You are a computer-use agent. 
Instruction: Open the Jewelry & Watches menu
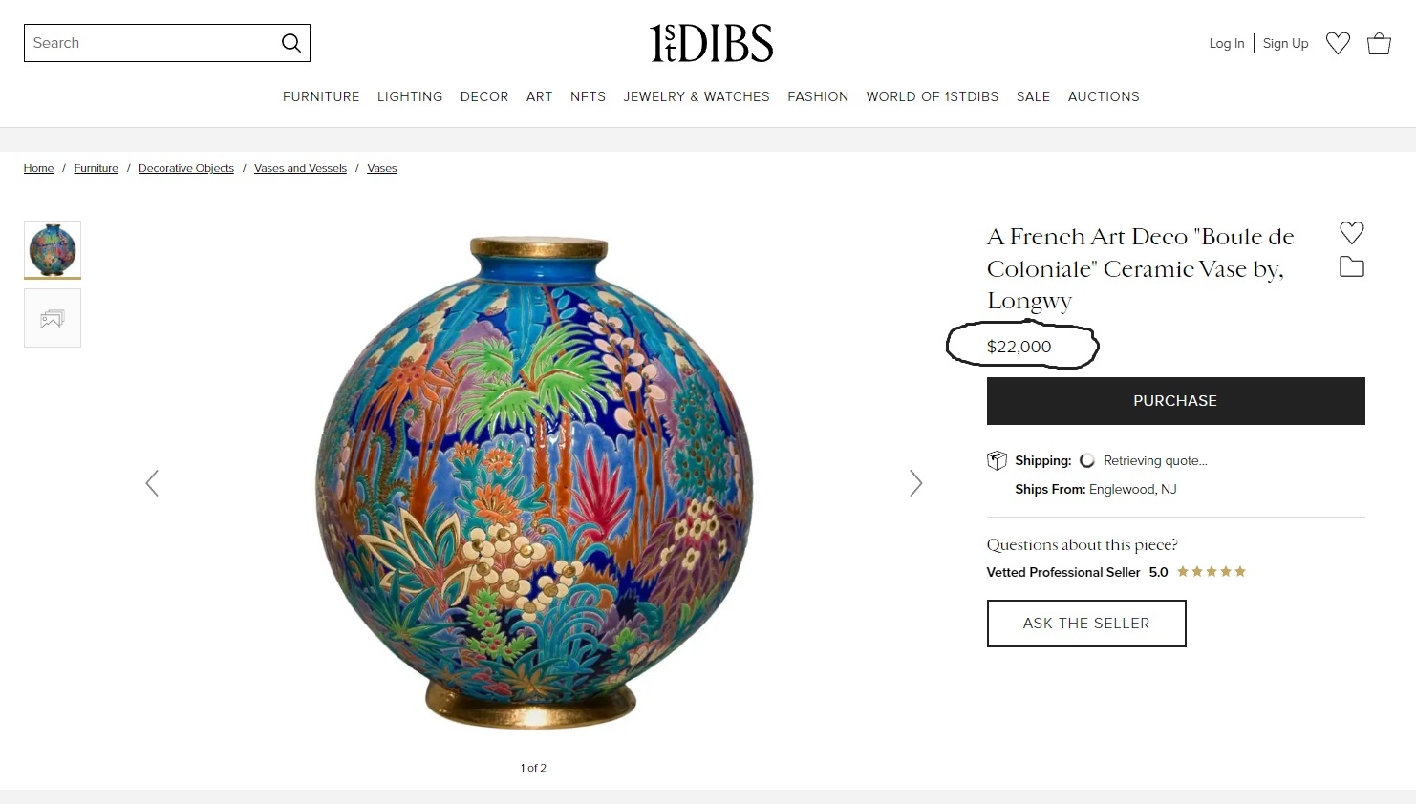click(697, 96)
